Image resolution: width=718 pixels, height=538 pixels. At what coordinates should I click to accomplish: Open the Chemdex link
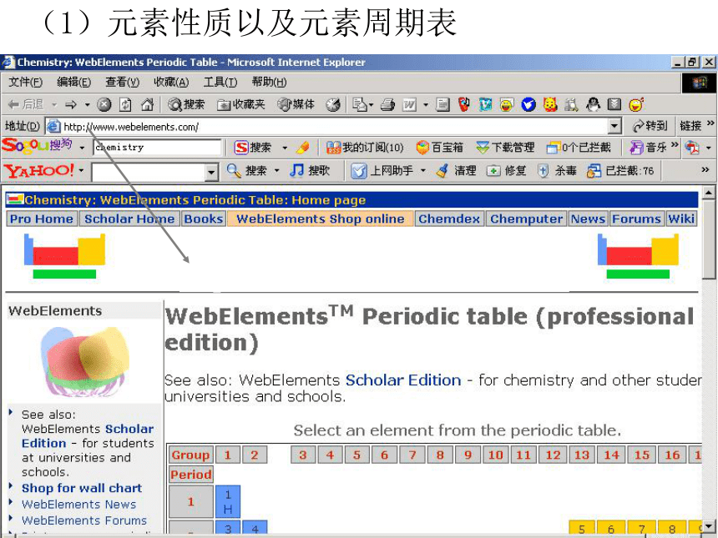point(449,219)
